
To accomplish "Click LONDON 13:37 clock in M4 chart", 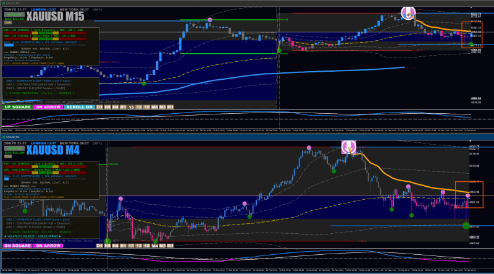I will 44,143.
